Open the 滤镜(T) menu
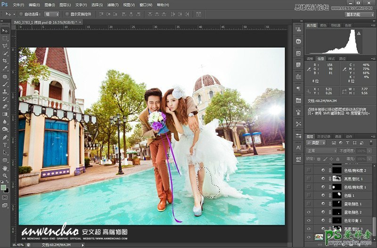The height and width of the screenshot is (248, 377). 112,5
